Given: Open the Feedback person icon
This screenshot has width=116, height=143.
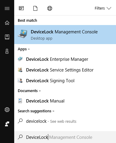Looking at the screenshot, I should pyautogui.click(x=7, y=124).
